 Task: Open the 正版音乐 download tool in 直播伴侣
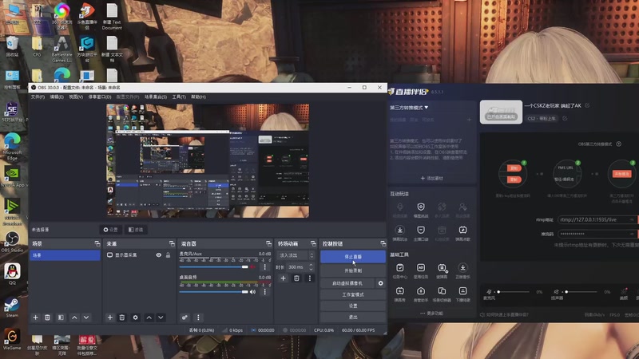coord(462,270)
